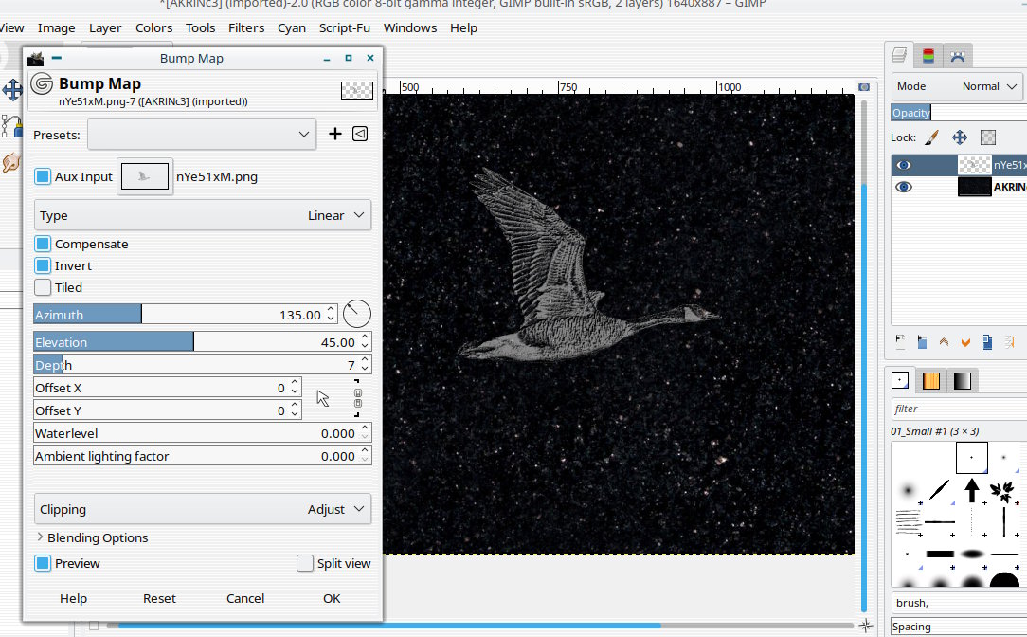The width and height of the screenshot is (1027, 637).
Task: Open the presets menu arrow icon
Action: coord(360,135)
